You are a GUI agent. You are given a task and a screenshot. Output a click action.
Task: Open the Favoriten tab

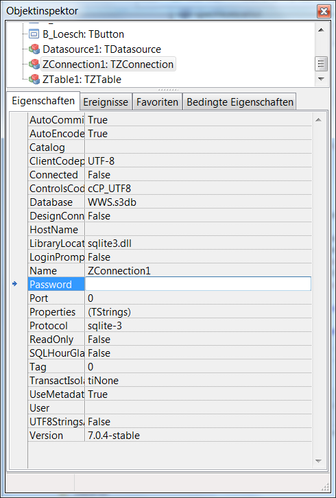point(157,102)
